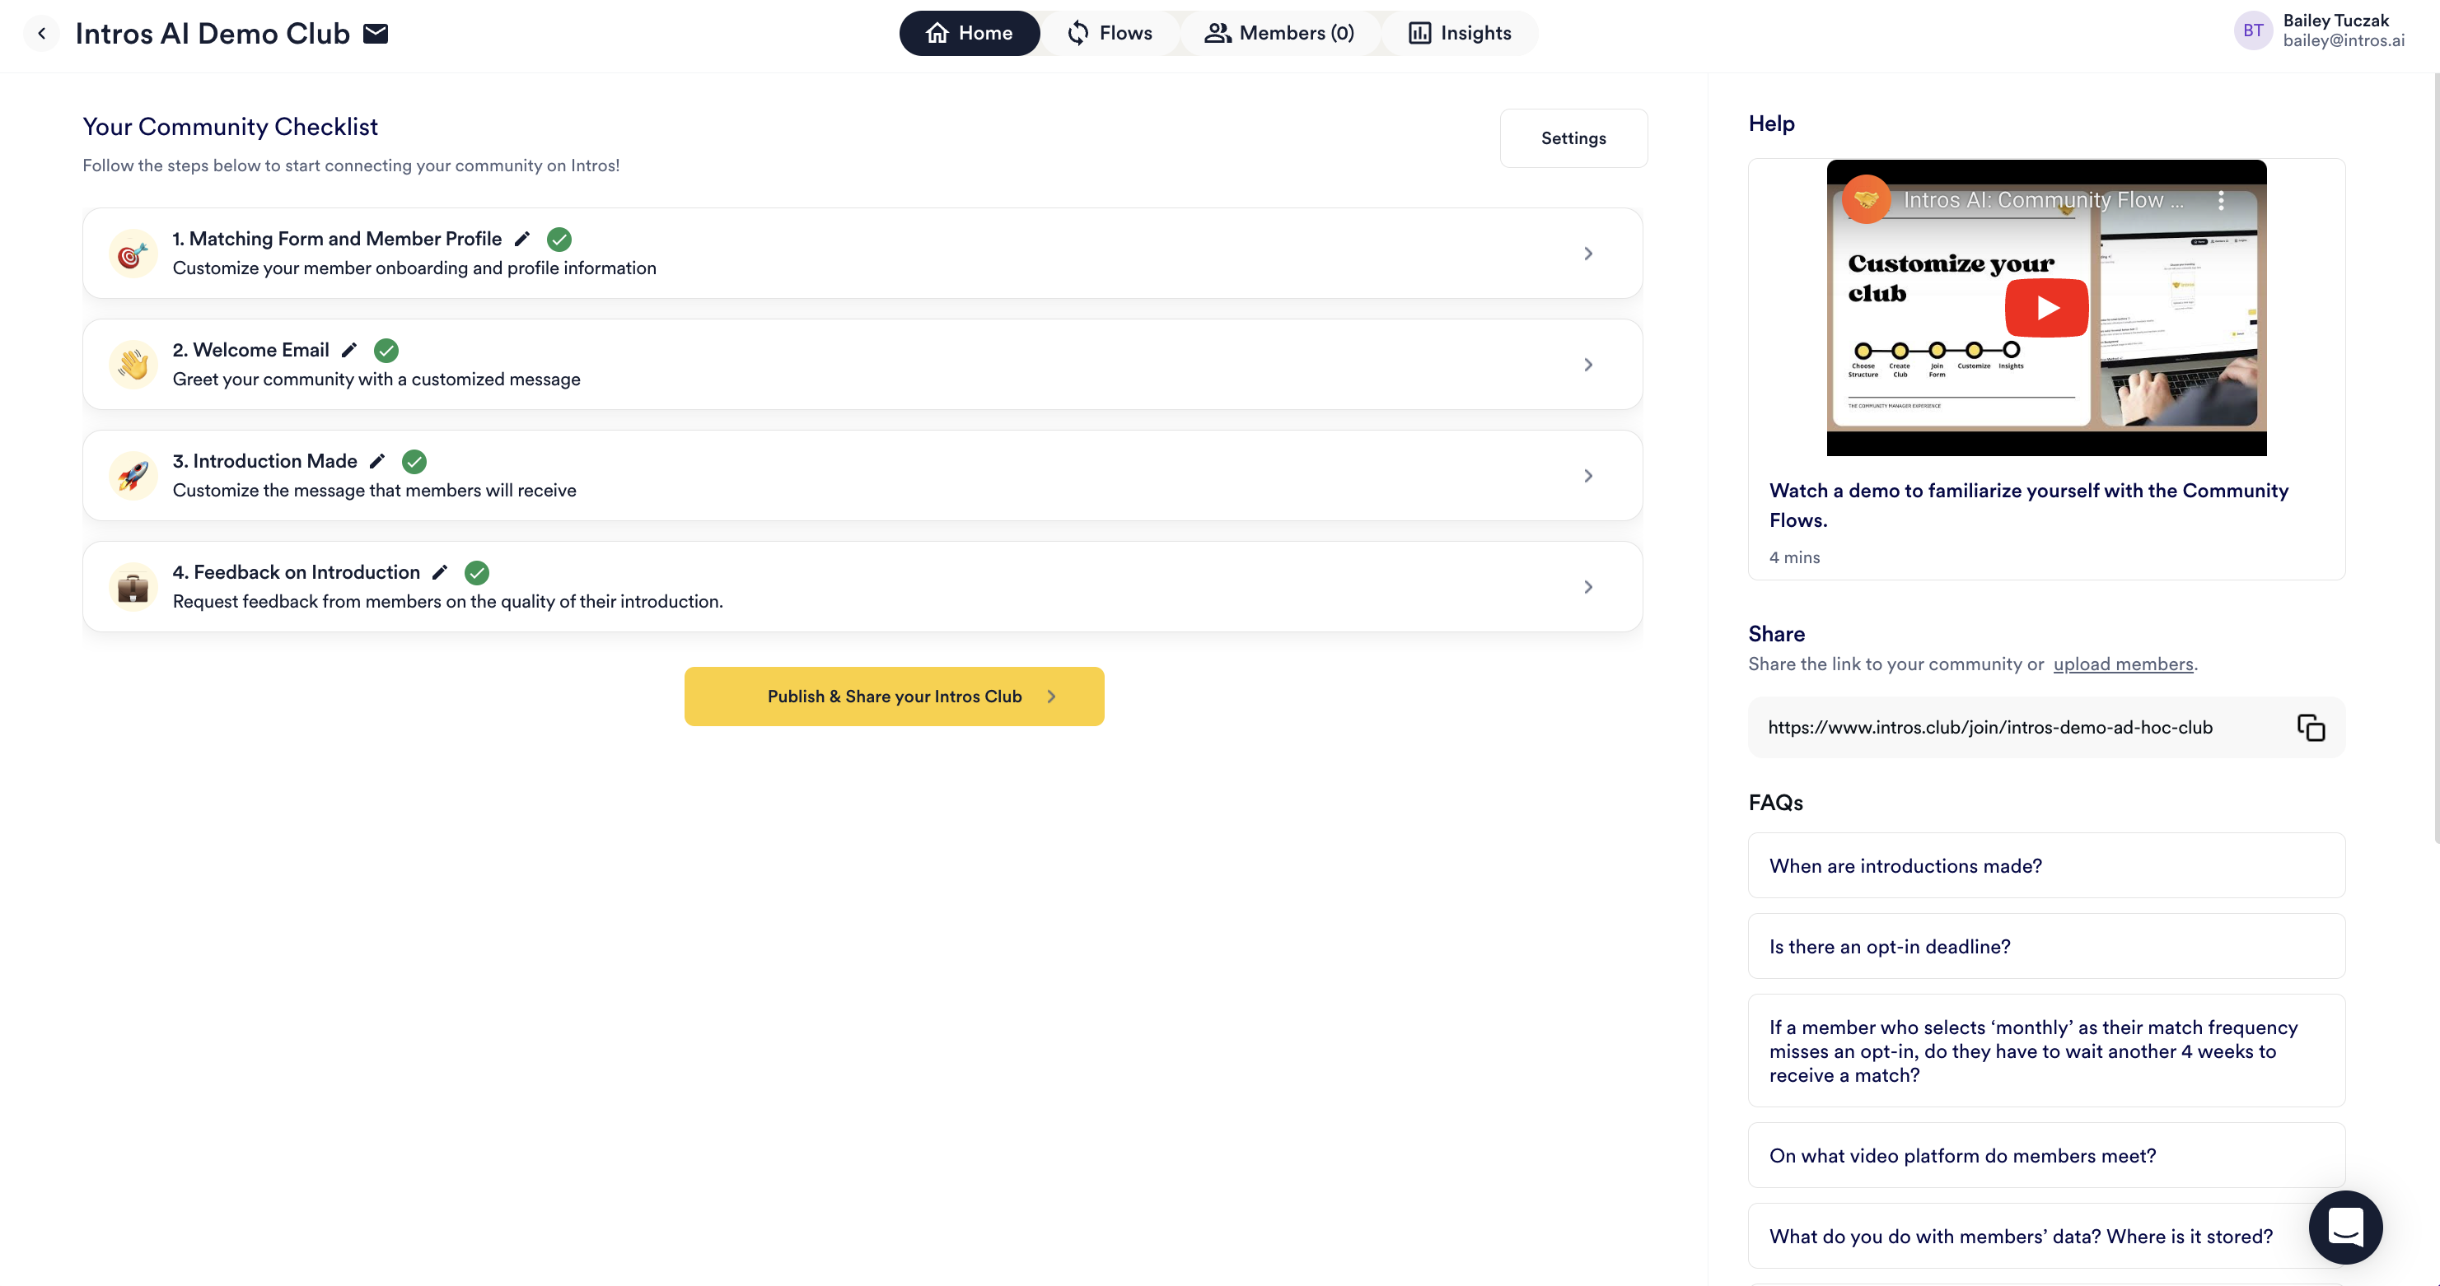Click the green checkmark next to Welcome Email
The height and width of the screenshot is (1286, 2440).
click(386, 351)
